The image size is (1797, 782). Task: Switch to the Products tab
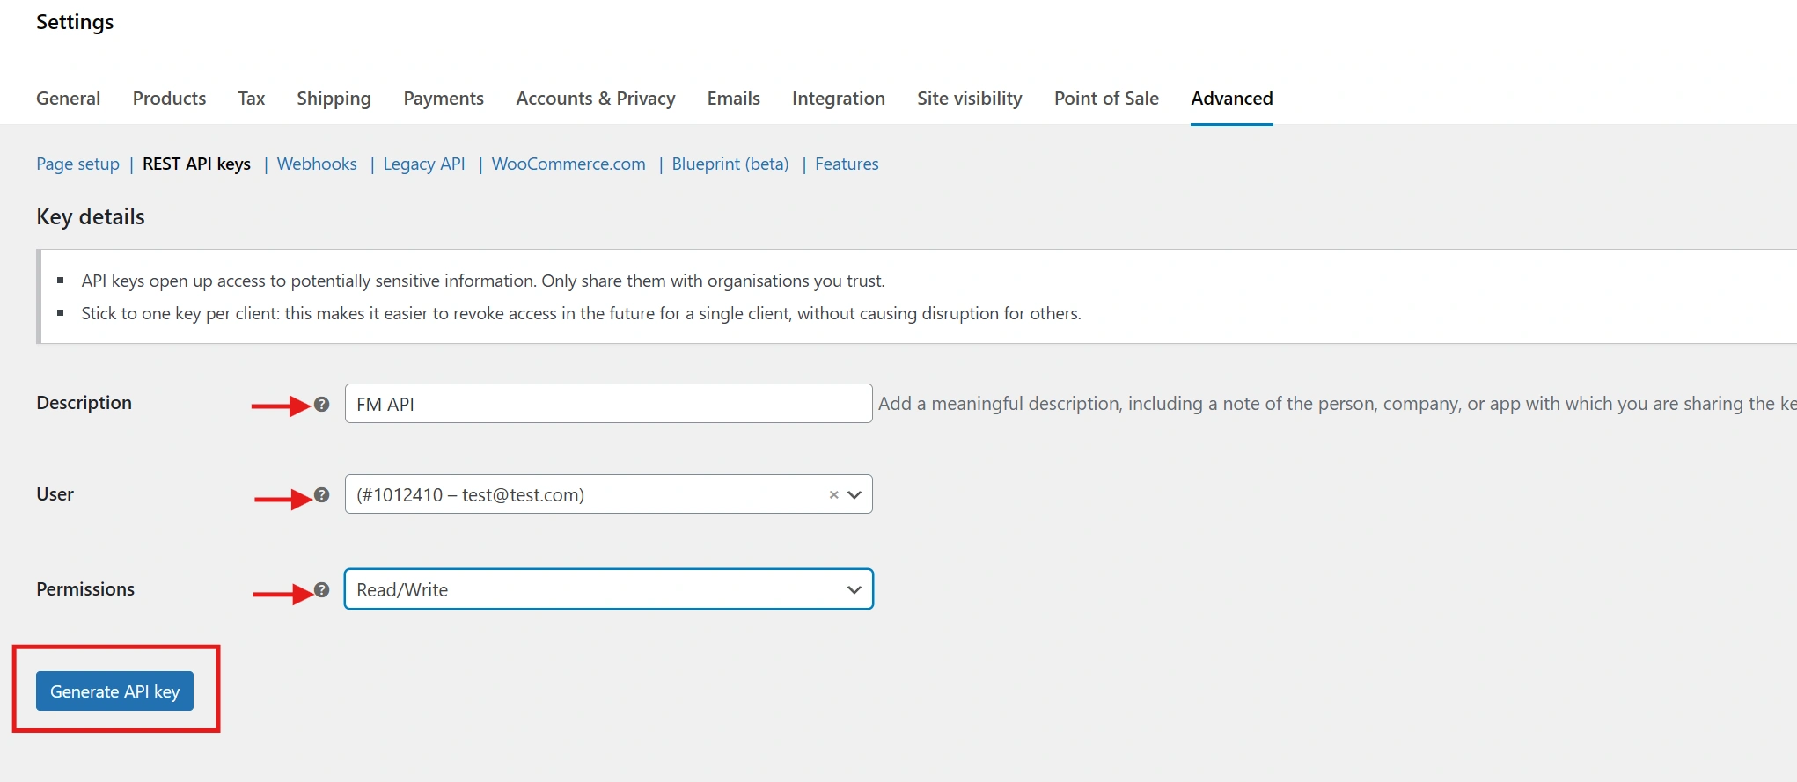pyautogui.click(x=169, y=99)
